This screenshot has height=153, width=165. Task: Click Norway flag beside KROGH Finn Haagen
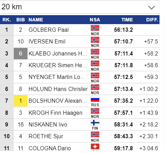click(x=95, y=111)
